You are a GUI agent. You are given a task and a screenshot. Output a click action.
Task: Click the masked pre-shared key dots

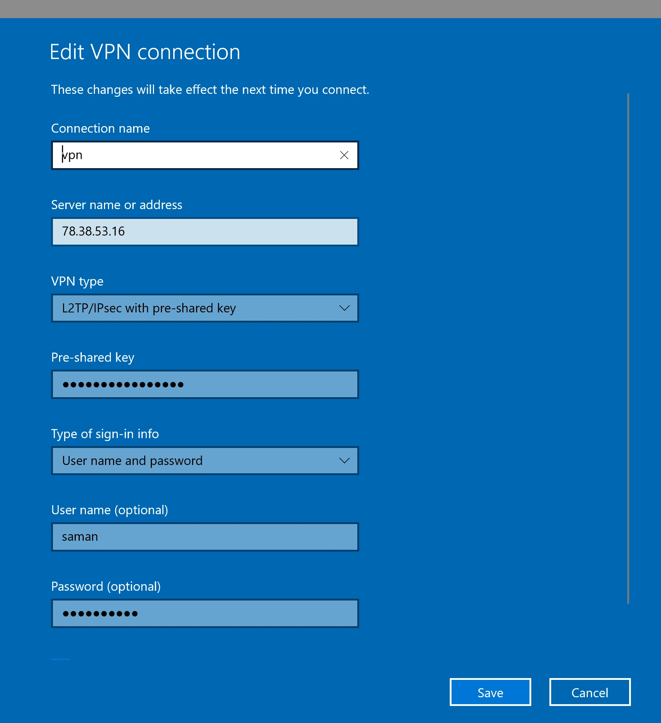122,384
